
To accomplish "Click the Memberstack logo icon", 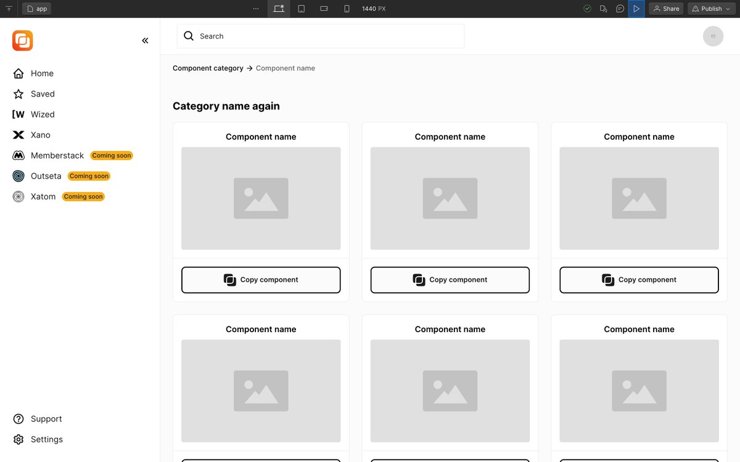I will [x=18, y=155].
